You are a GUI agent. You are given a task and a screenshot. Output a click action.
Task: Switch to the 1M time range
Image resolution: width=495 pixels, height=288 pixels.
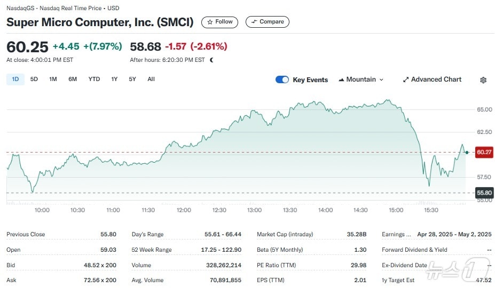pyautogui.click(x=53, y=79)
